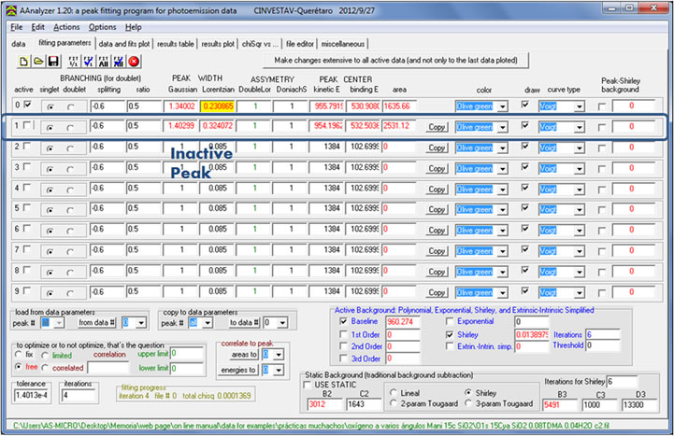Enable the active checkbox for peak 1

[x=26, y=125]
